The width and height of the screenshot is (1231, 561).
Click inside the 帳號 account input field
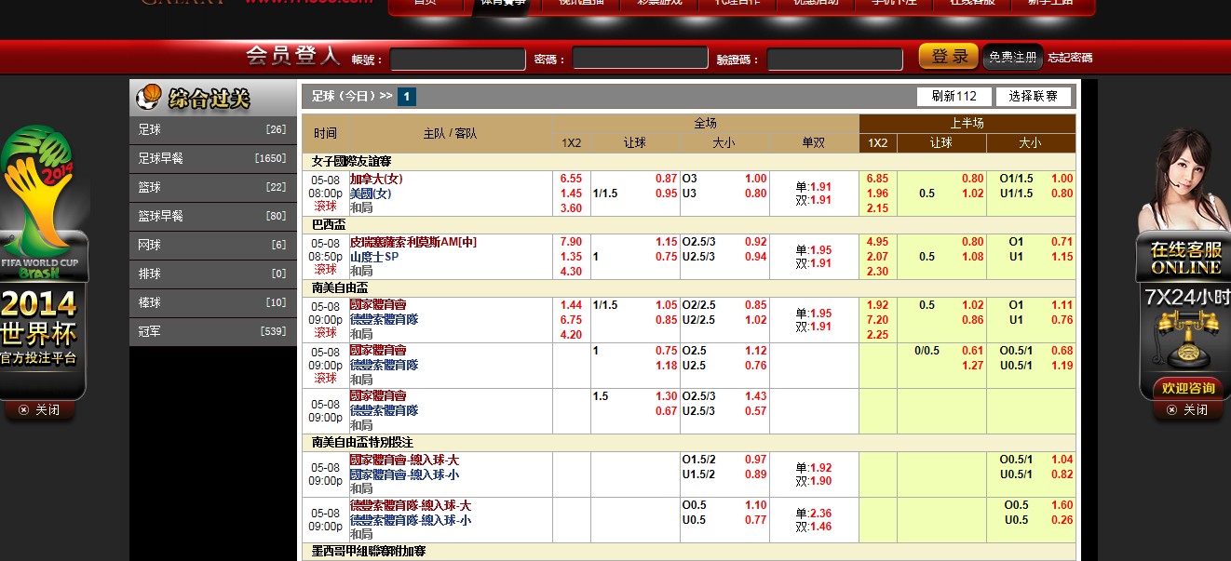[x=456, y=57]
